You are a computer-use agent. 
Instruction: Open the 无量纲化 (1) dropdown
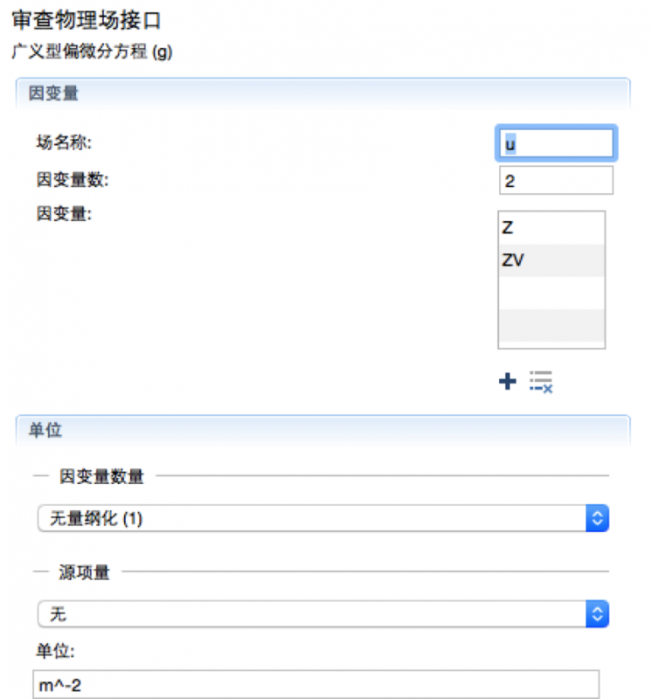point(322,518)
